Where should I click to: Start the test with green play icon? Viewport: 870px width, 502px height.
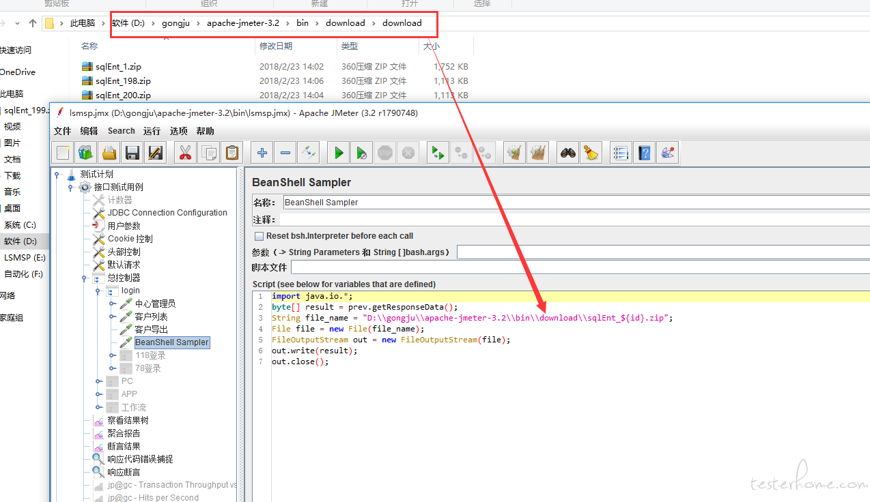tap(338, 153)
